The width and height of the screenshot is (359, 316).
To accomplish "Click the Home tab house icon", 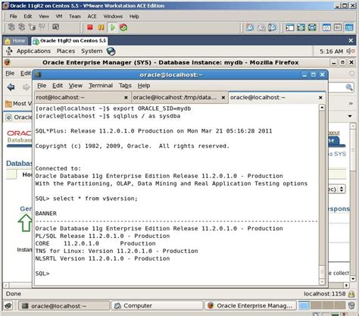I will coord(8,41).
